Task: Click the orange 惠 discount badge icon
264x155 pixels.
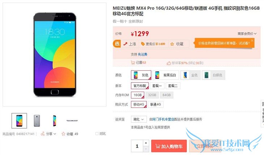Action: click(117, 44)
